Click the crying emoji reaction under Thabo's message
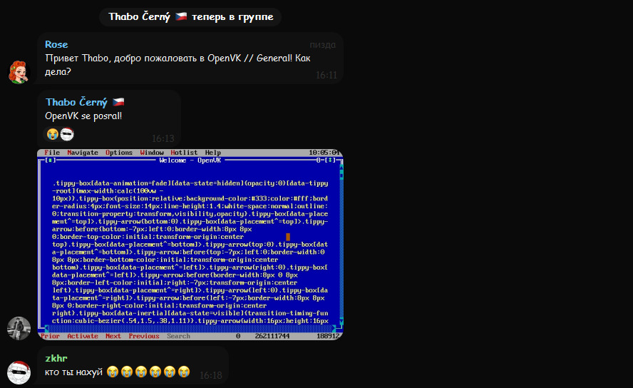 (x=53, y=133)
